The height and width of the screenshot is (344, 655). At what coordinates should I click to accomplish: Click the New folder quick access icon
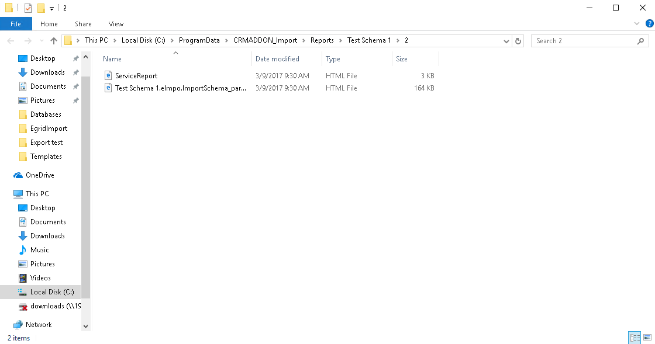point(41,8)
